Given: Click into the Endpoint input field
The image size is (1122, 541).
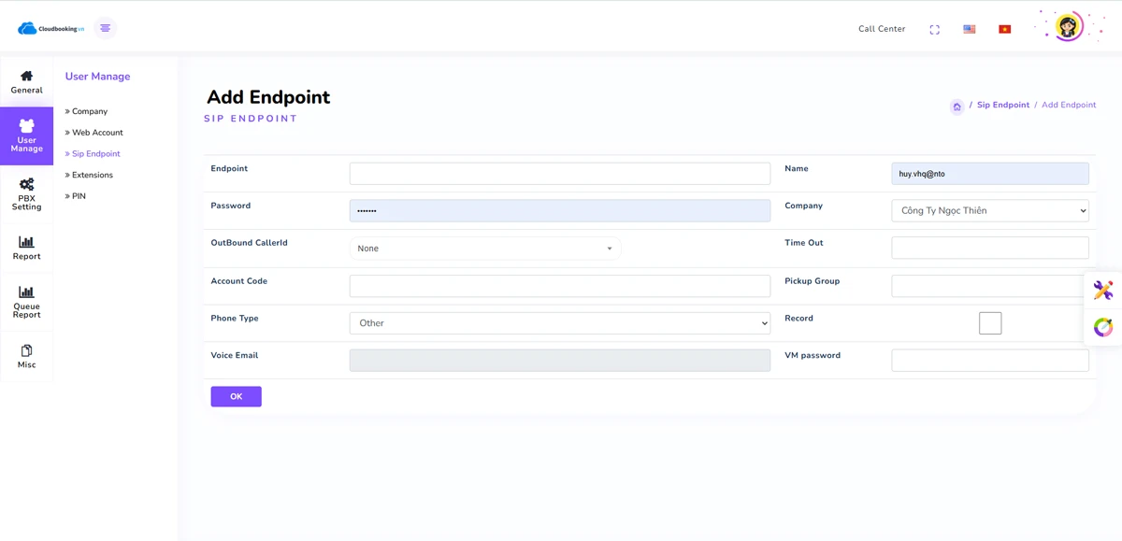Looking at the screenshot, I should coord(559,174).
